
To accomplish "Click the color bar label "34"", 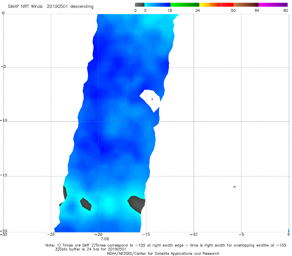I will (x=198, y=10).
